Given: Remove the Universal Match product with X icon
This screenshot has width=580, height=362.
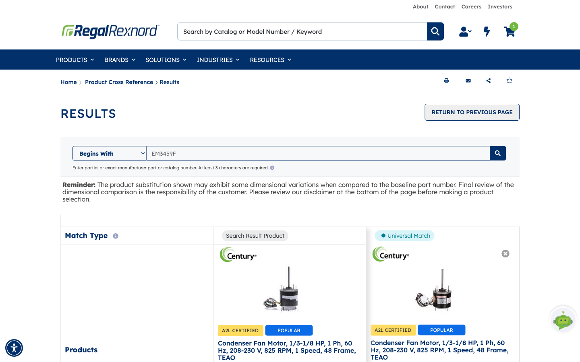Looking at the screenshot, I should coord(505,253).
